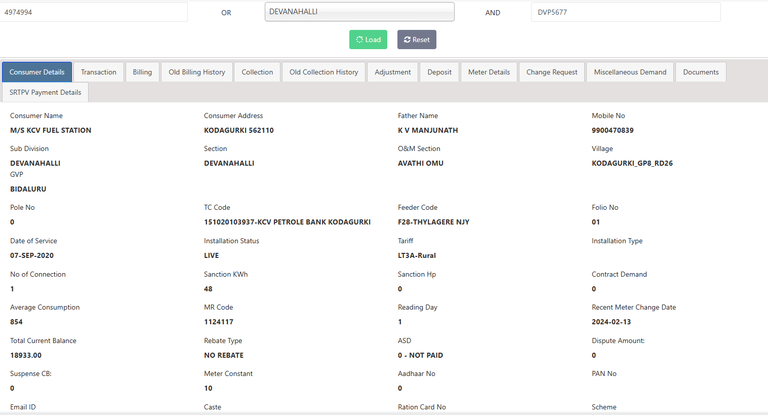Switch to the Transaction tab
The width and height of the screenshot is (768, 415).
[99, 72]
